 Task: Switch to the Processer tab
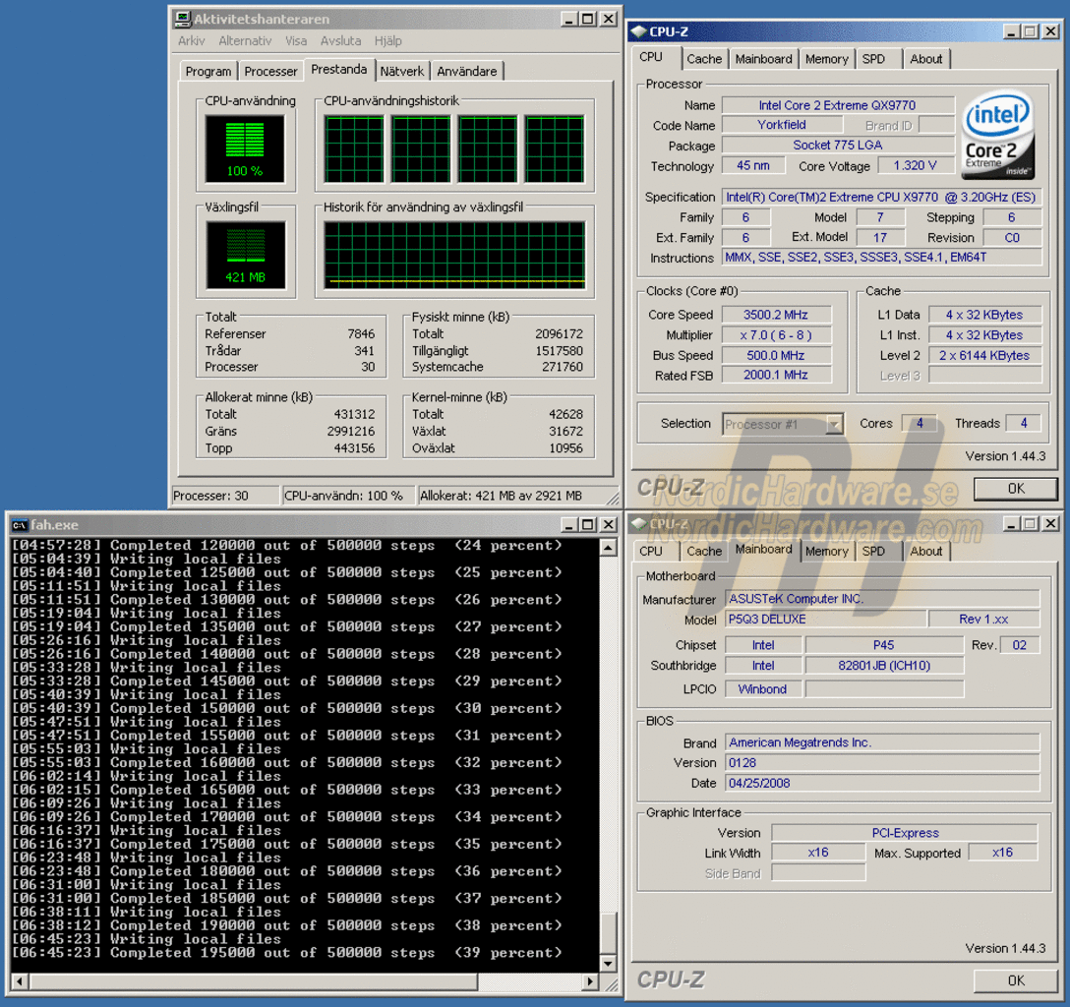coord(270,71)
